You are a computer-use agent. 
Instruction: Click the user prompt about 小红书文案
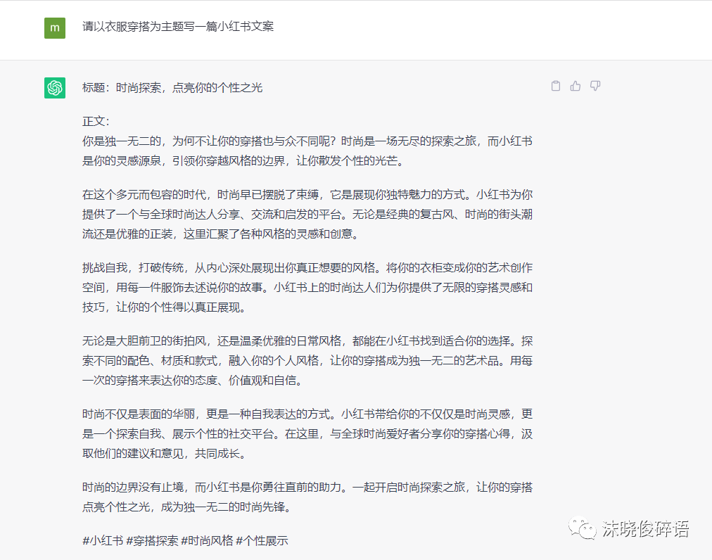click(177, 27)
